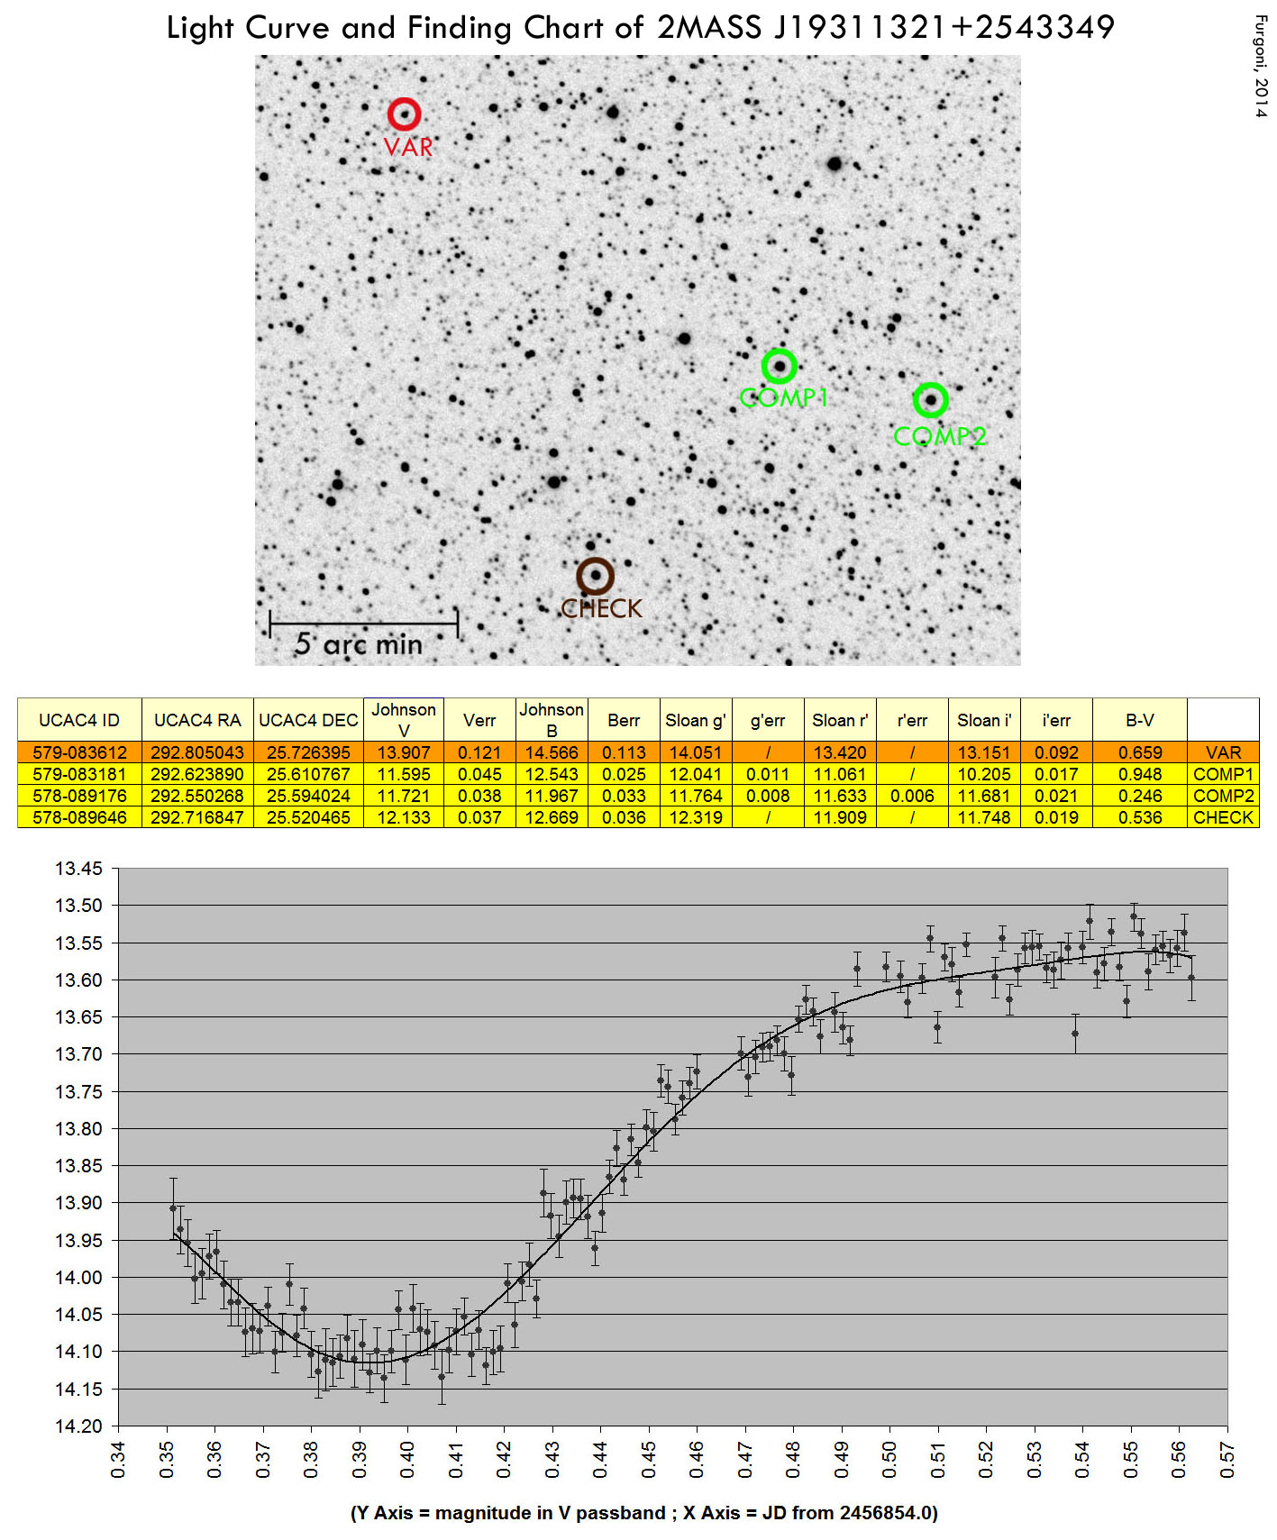The height and width of the screenshot is (1540, 1277).
Task: Click r'err value '0.006'
Action: (912, 796)
